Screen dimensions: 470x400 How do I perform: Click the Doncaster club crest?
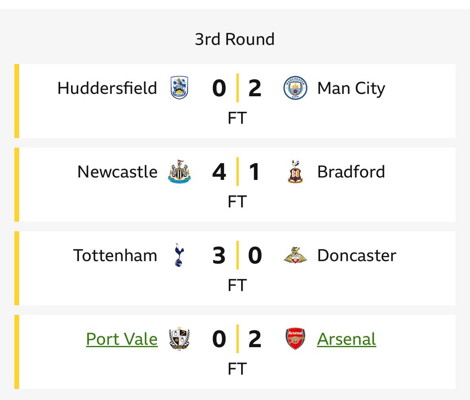click(x=295, y=255)
